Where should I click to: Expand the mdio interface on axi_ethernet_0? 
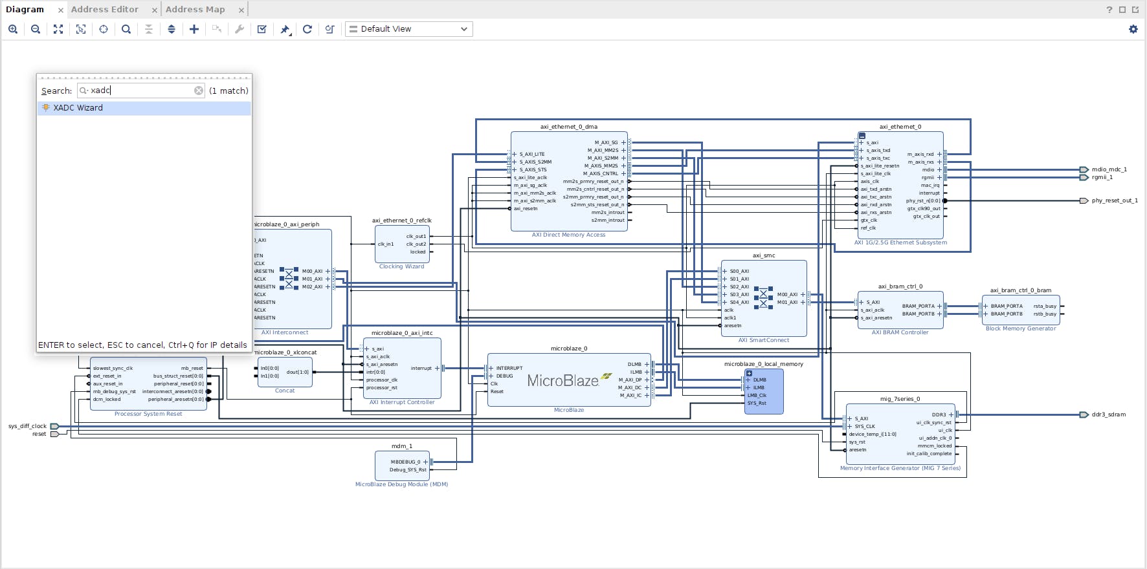[x=939, y=169]
